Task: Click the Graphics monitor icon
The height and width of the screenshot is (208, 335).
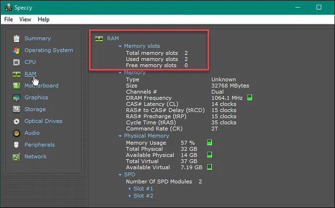Action: 16,98
